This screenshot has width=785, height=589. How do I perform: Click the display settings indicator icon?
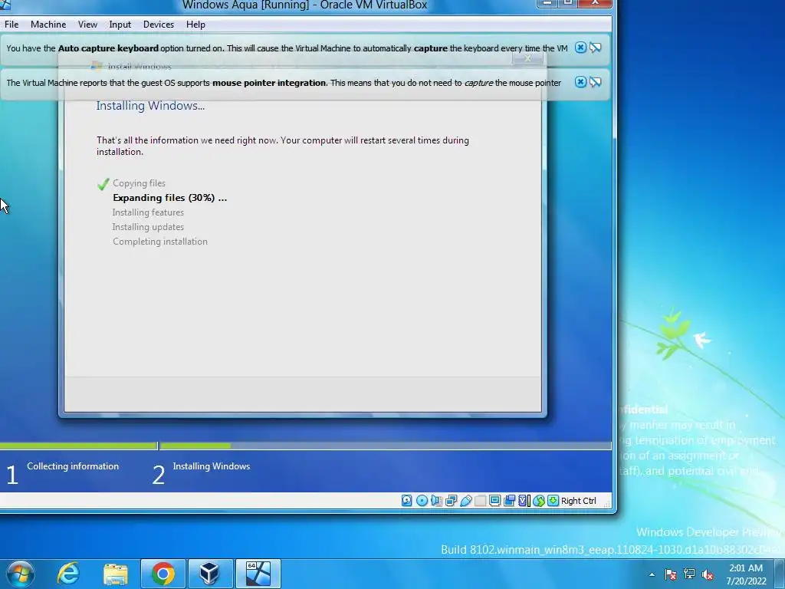coord(494,500)
